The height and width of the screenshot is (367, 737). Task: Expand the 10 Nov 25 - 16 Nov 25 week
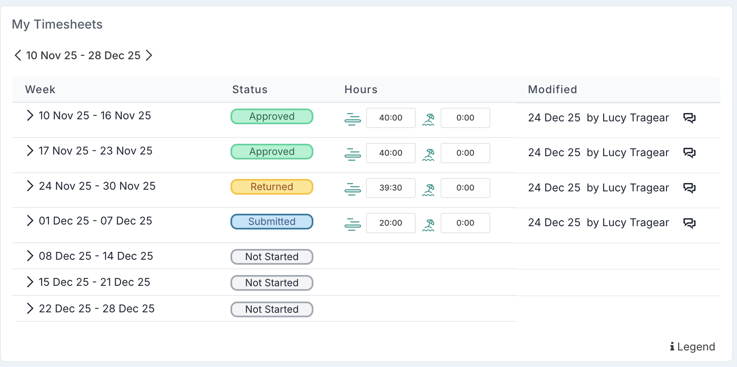(x=30, y=116)
